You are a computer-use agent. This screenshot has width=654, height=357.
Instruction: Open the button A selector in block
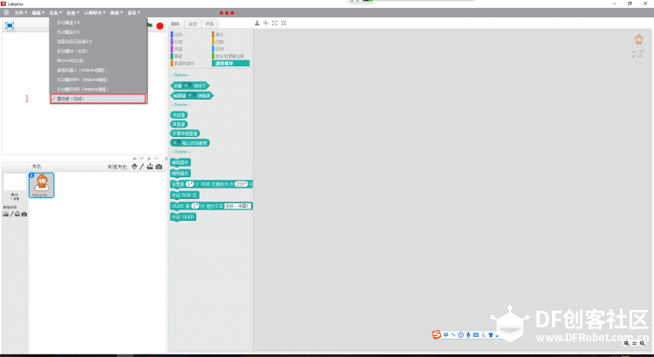click(x=187, y=86)
